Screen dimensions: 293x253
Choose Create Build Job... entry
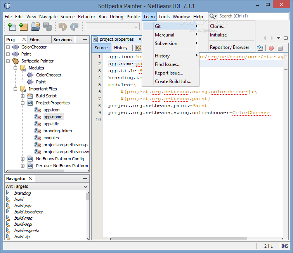(x=170, y=81)
